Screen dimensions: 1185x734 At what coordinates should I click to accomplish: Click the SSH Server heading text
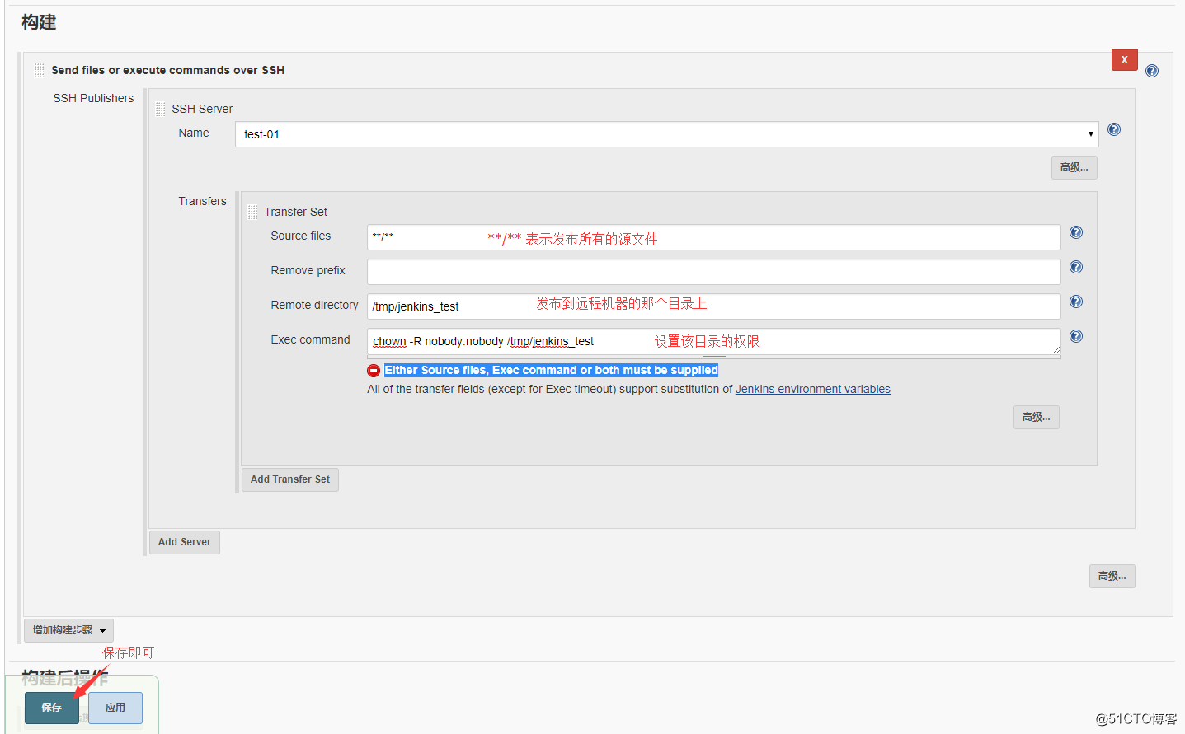[x=202, y=109]
